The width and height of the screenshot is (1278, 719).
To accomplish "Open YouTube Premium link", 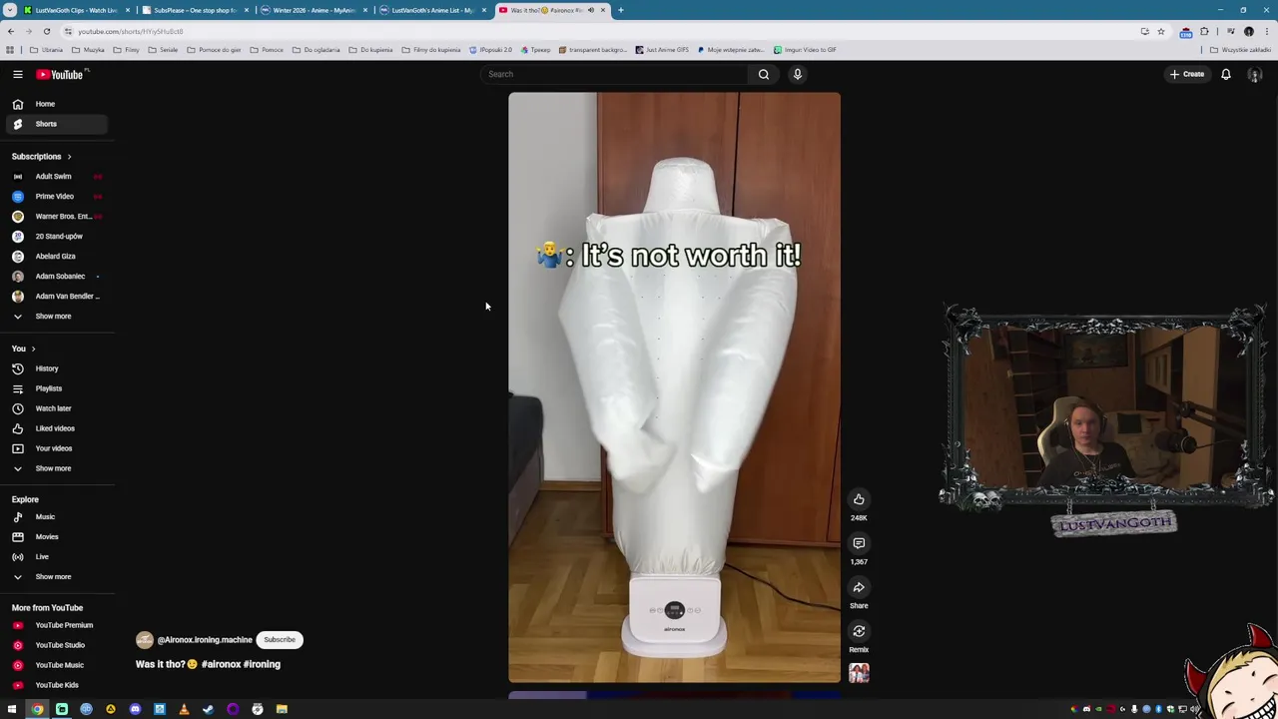I will tap(57, 625).
